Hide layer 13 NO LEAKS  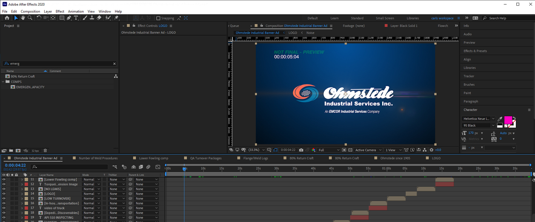4,189
